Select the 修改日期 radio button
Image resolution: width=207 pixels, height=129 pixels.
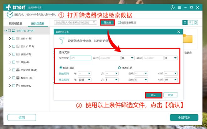(119, 68)
